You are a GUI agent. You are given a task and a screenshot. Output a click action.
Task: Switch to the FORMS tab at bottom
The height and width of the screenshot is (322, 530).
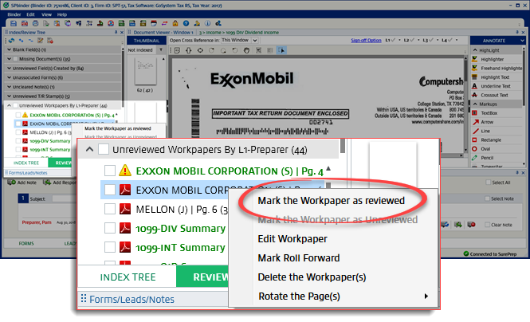click(x=26, y=243)
